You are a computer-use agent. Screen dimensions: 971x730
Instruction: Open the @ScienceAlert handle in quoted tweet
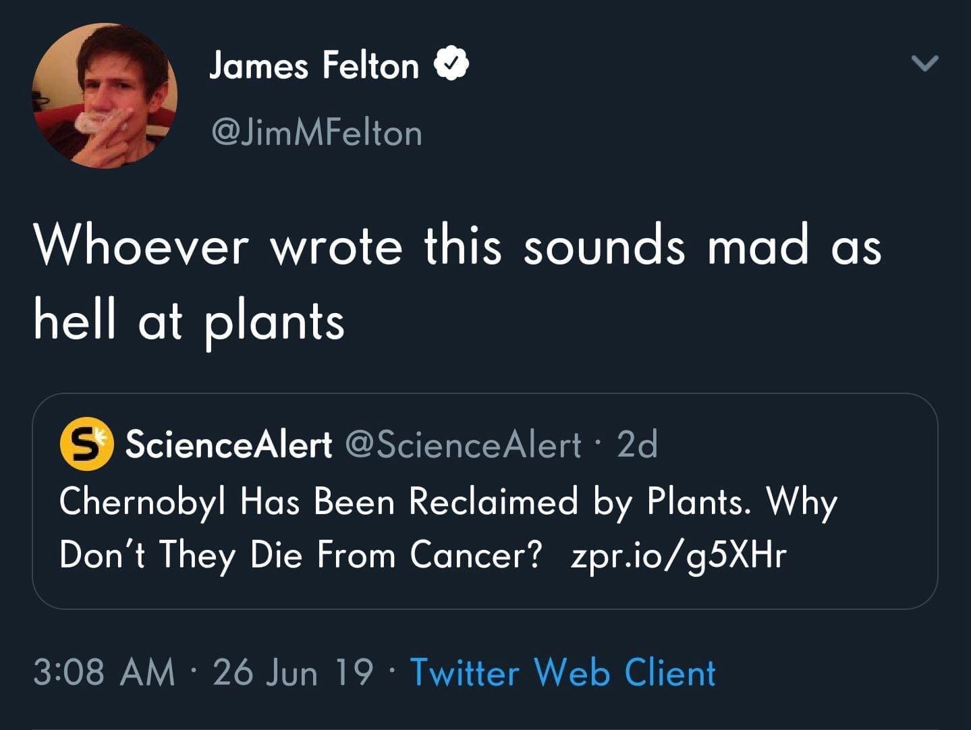tap(463, 445)
